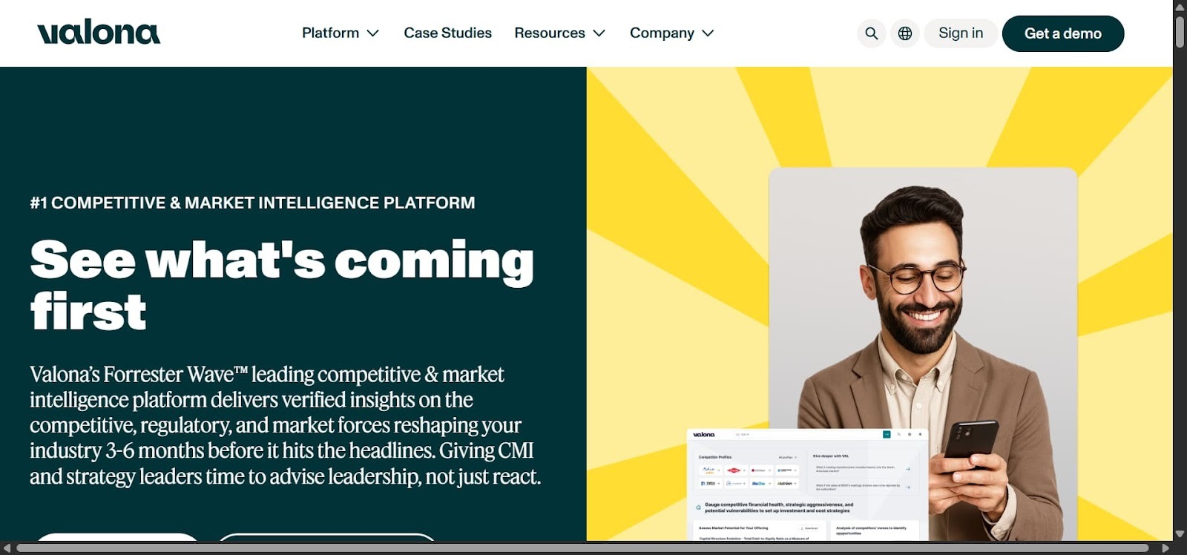1187x555 pixels.
Task: Click the Sign in button
Action: click(961, 33)
